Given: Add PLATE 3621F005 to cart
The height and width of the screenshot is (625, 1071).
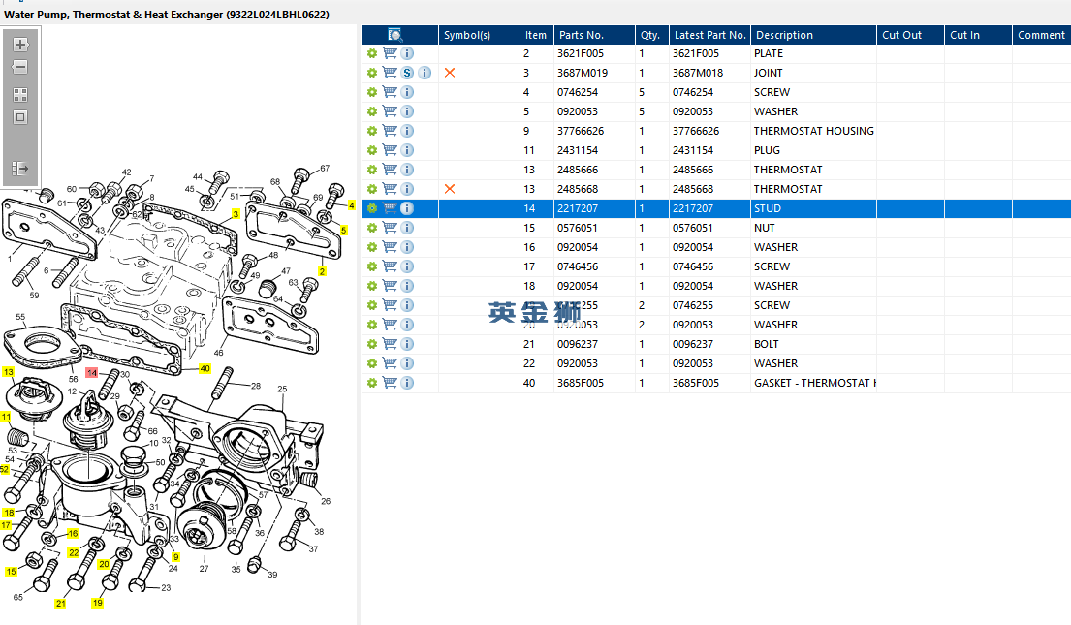Looking at the screenshot, I should 390,53.
